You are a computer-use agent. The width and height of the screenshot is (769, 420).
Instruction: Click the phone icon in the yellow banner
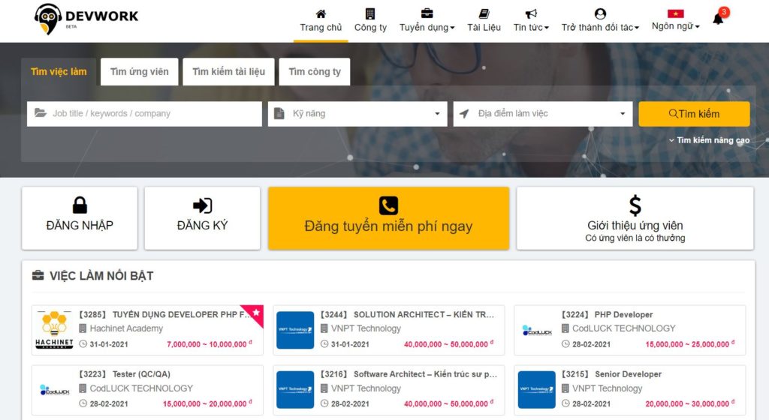388,205
